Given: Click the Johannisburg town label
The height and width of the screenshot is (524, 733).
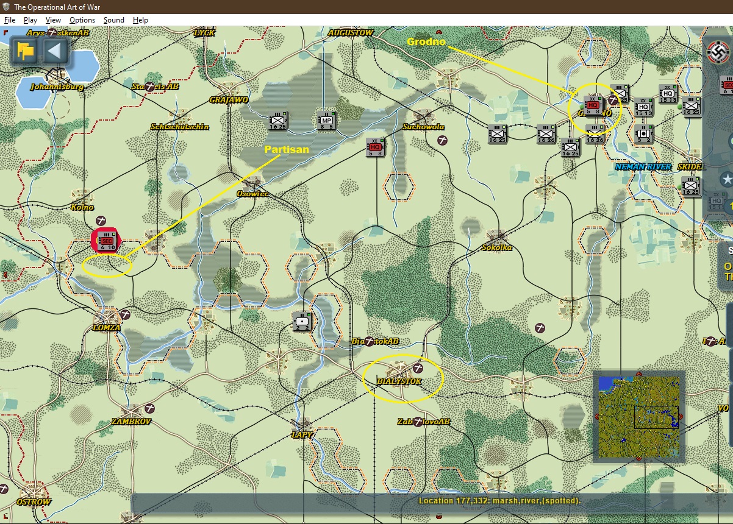Looking at the screenshot, I should point(57,87).
